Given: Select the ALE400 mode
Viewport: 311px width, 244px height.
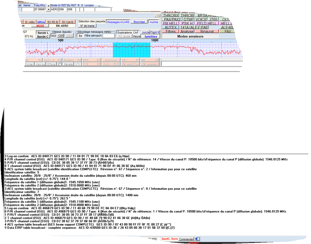Looking at the screenshot, I should pyautogui.click(x=227, y=27).
